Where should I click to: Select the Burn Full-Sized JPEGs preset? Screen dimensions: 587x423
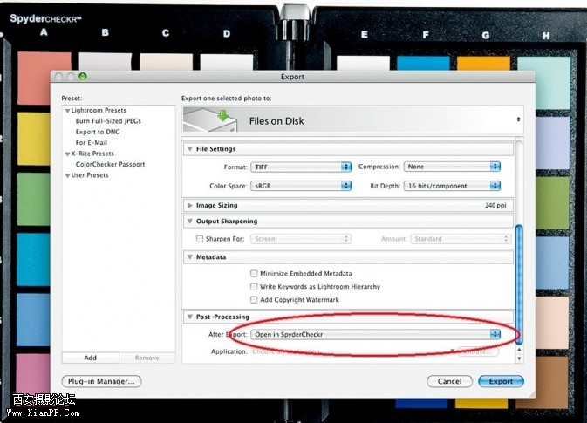tap(108, 121)
